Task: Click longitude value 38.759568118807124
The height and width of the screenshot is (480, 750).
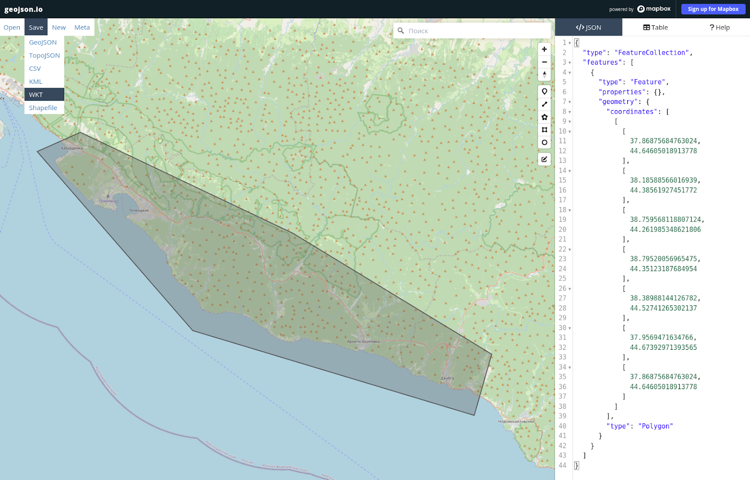Action: (x=665, y=220)
